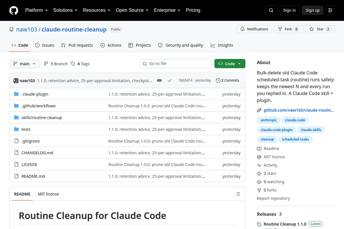
Task: Open the Projects tab
Action: point(140,45)
